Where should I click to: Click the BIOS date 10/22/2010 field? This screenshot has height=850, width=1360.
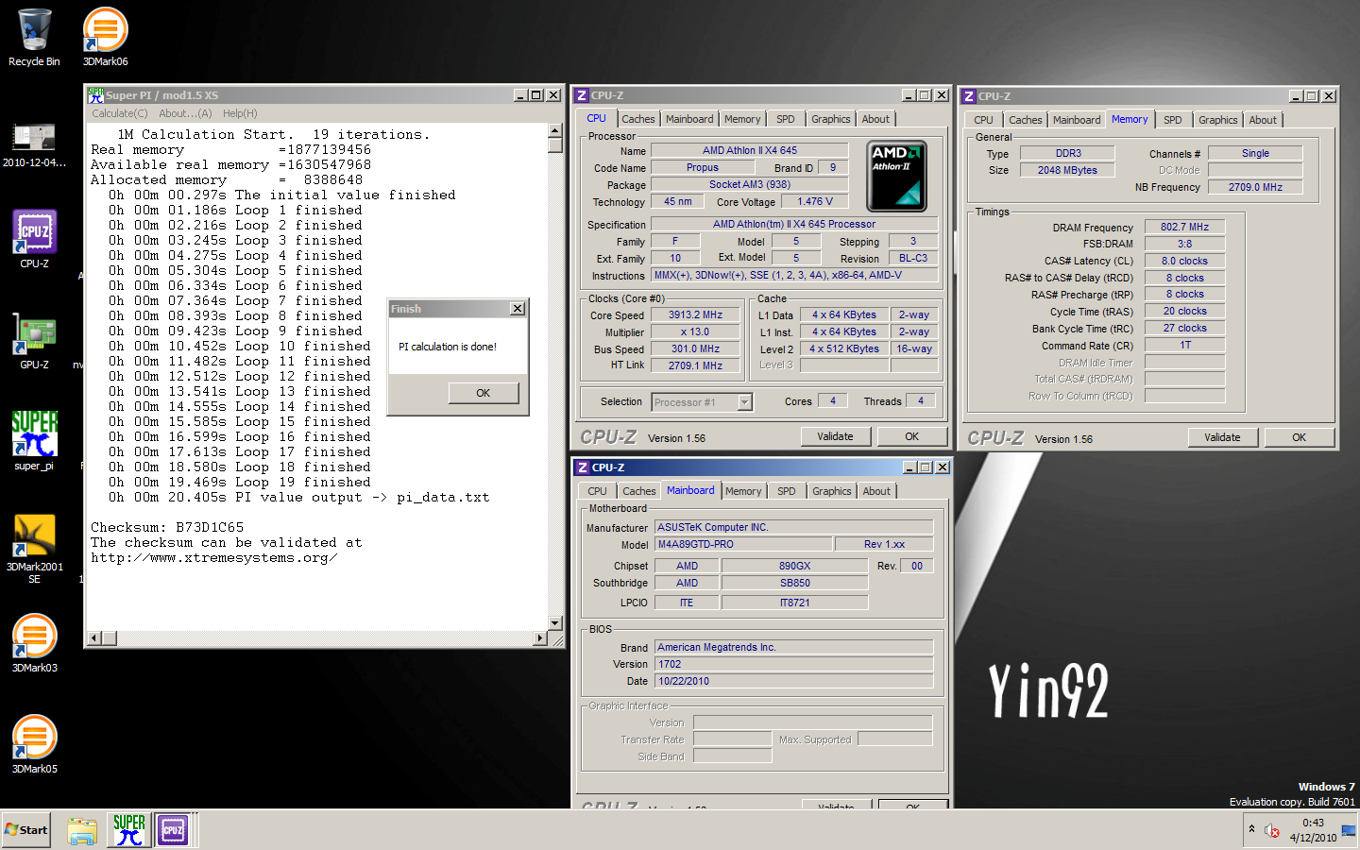[x=793, y=681]
